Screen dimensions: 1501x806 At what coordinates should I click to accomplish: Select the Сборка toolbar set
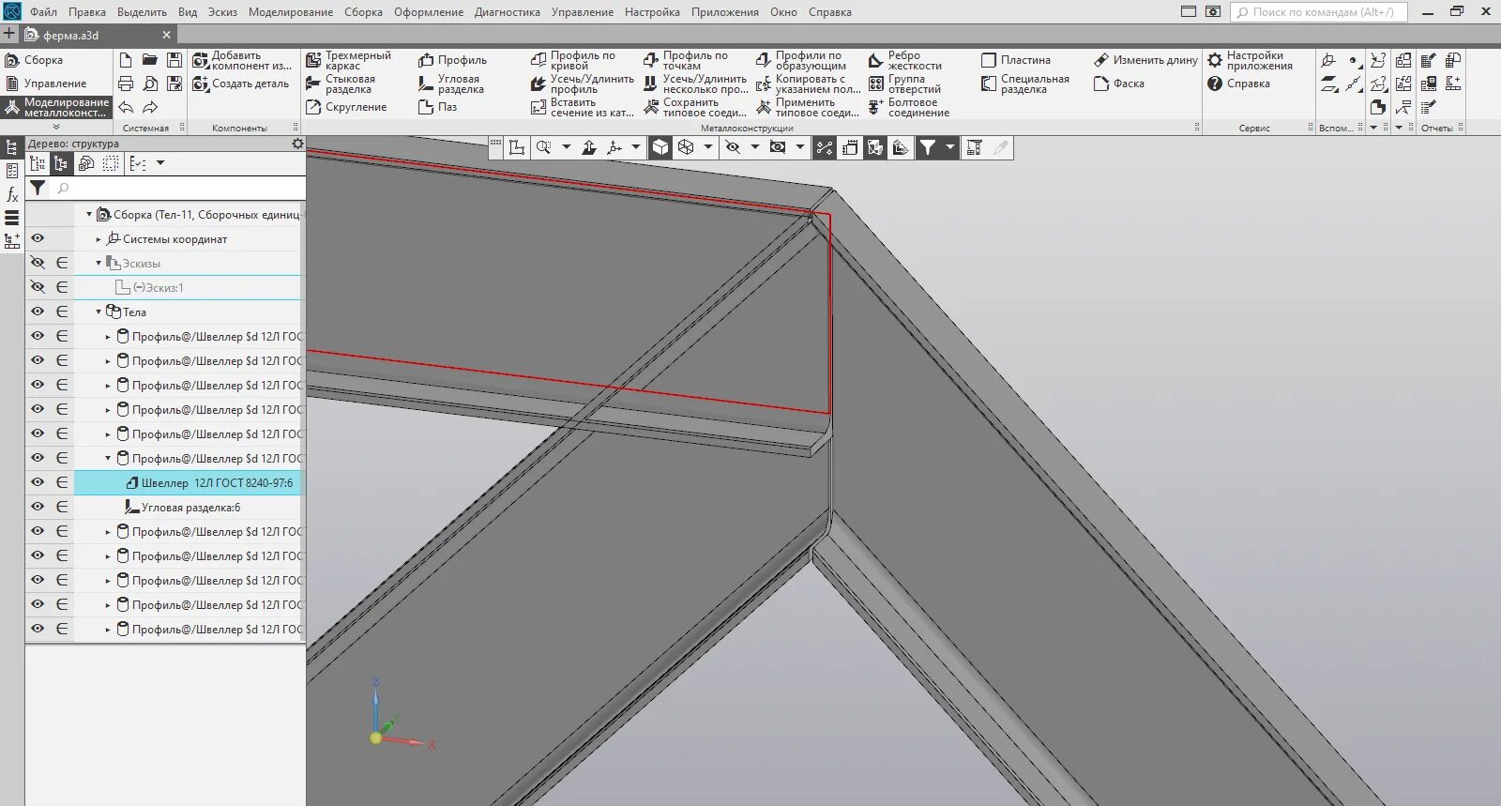click(x=35, y=60)
